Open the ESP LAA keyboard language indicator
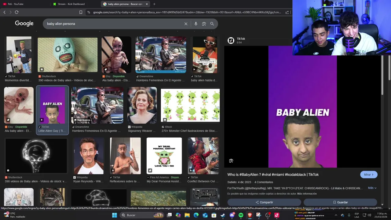Viewport: 391px width, 220px height. 357,215
